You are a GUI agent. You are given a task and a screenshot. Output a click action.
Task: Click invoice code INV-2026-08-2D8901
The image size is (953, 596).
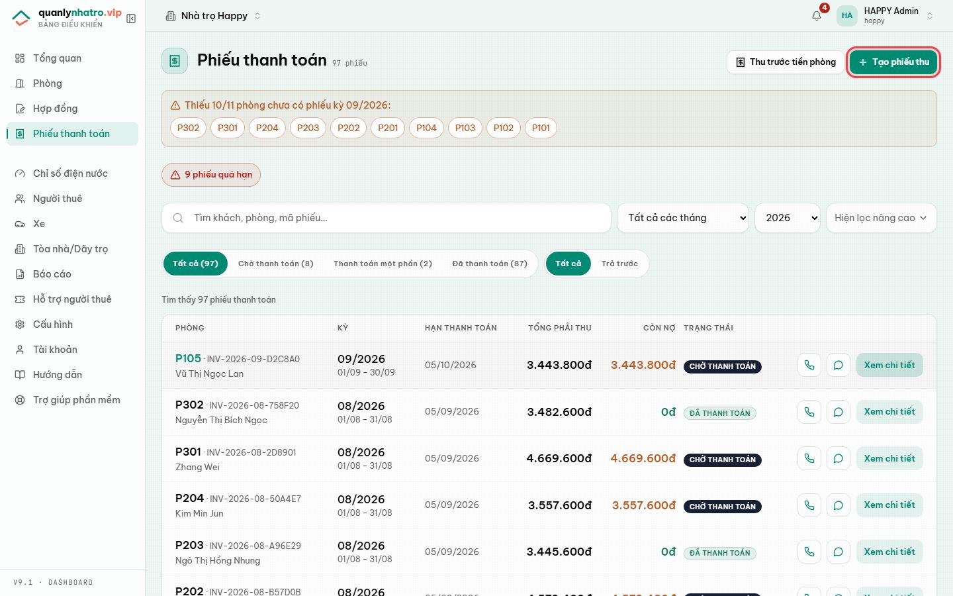point(251,452)
